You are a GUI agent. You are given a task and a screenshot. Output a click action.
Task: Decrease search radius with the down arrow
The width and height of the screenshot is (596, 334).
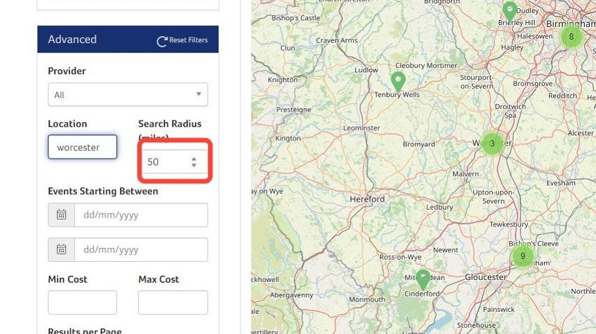pyautogui.click(x=194, y=165)
